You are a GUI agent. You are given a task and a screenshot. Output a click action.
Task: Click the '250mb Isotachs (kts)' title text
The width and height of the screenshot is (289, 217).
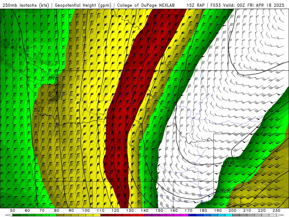(x=26, y=5)
